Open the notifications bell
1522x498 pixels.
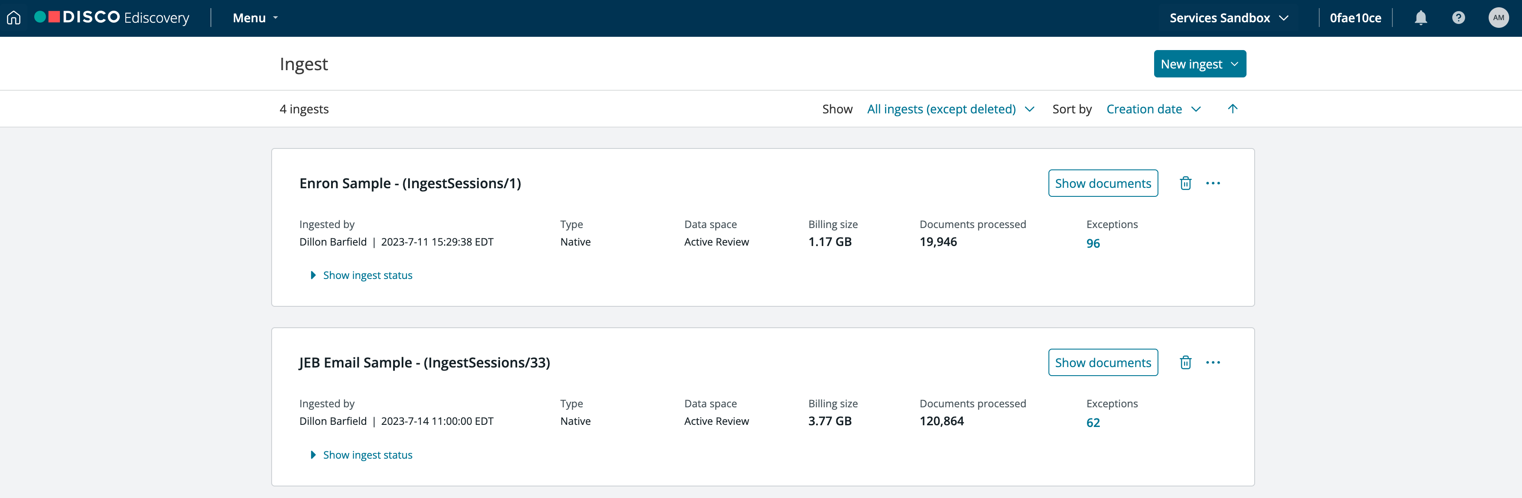(x=1420, y=18)
